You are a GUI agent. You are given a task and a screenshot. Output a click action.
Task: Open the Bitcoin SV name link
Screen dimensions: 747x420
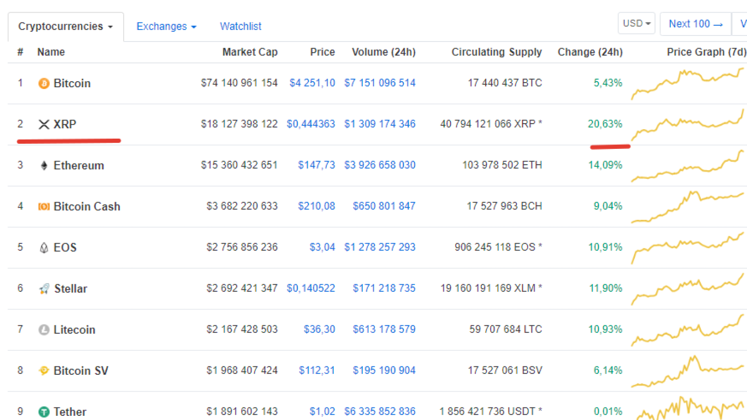pyautogui.click(x=81, y=371)
